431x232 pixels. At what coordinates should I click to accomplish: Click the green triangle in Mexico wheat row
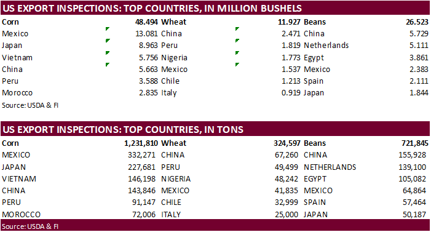237,65
